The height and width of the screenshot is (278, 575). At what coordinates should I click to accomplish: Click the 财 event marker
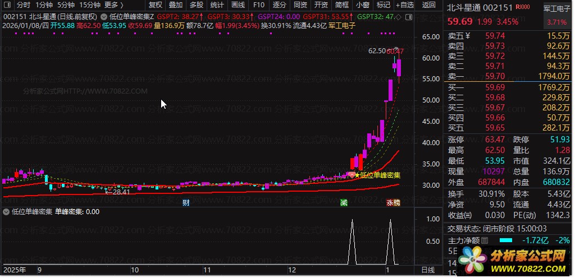(186, 203)
